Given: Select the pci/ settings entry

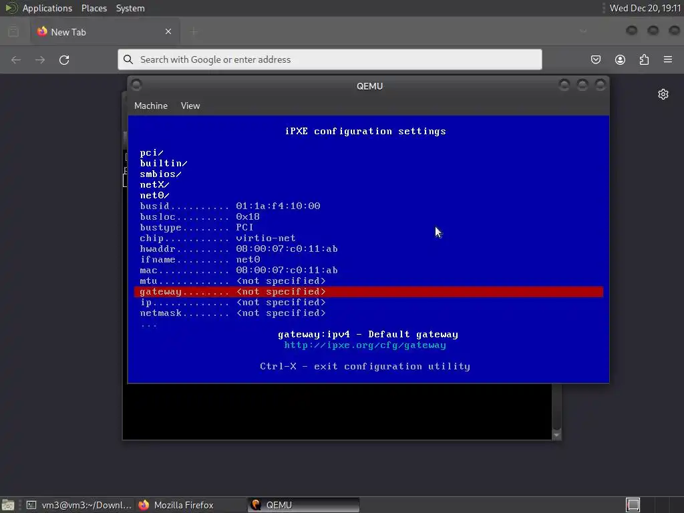Looking at the screenshot, I should tap(152, 153).
